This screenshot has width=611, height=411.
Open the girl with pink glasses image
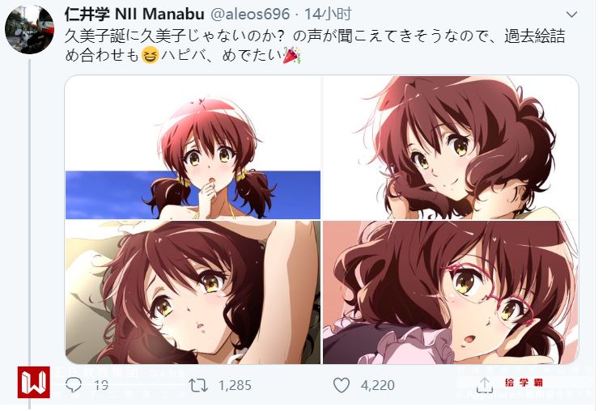pos(451,293)
